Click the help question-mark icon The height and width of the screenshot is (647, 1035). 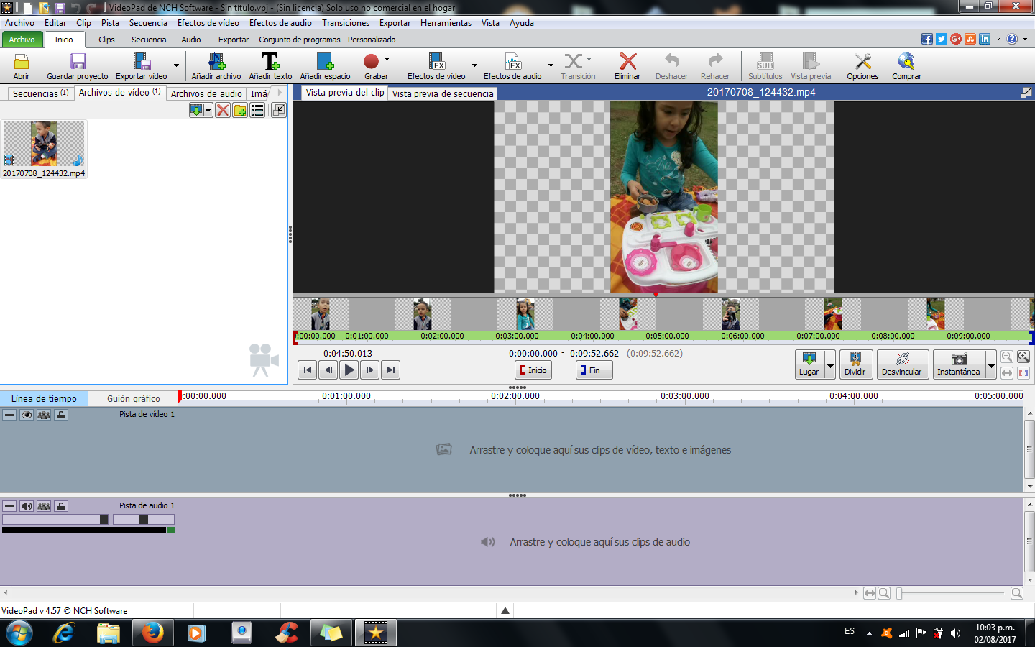1012,39
